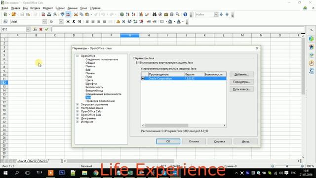Click the Zoom magnifier icon in toolbar
This screenshot has width=316, height=178.
[x=178, y=14]
